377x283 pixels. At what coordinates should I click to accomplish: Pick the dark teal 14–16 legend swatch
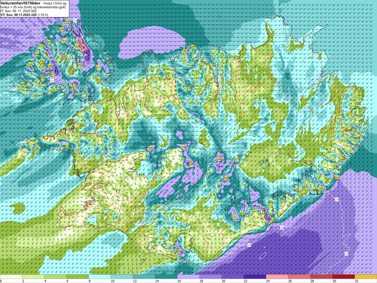pos(166,277)
